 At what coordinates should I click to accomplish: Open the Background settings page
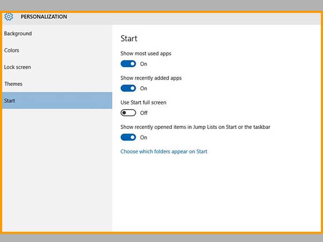(57, 33)
